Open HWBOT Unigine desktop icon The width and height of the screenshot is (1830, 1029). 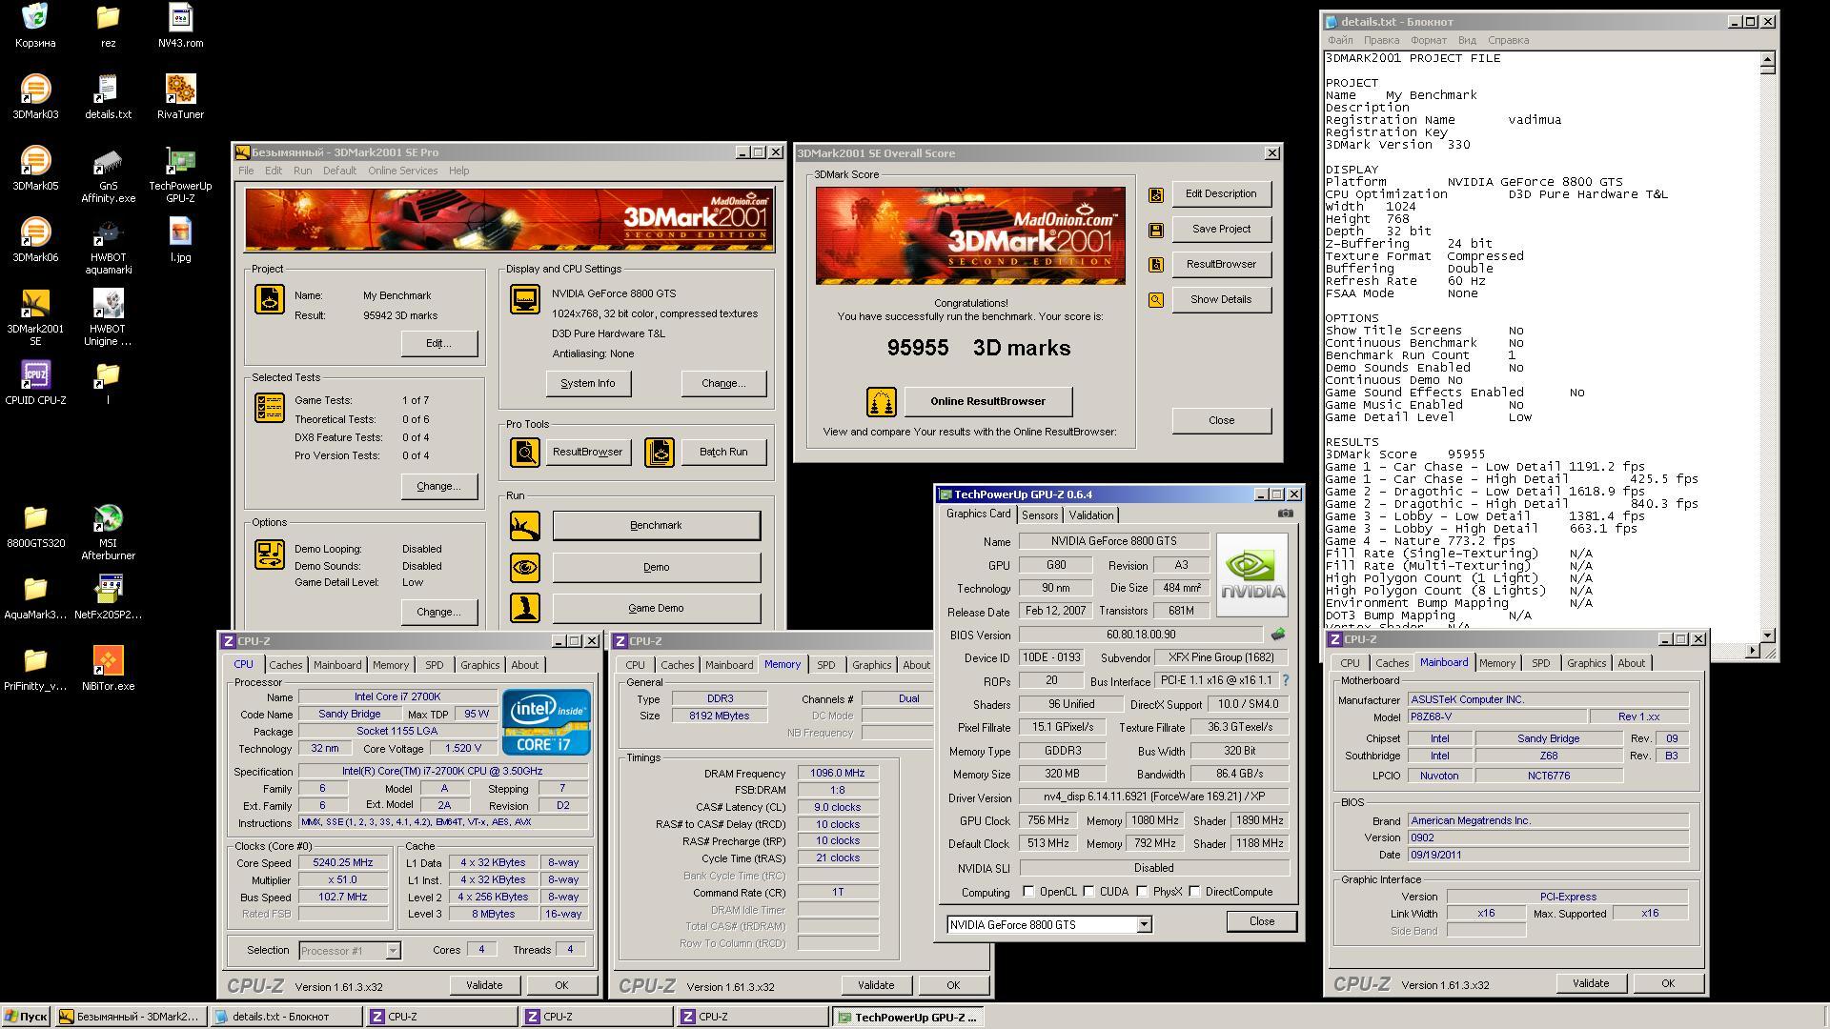[x=108, y=318]
